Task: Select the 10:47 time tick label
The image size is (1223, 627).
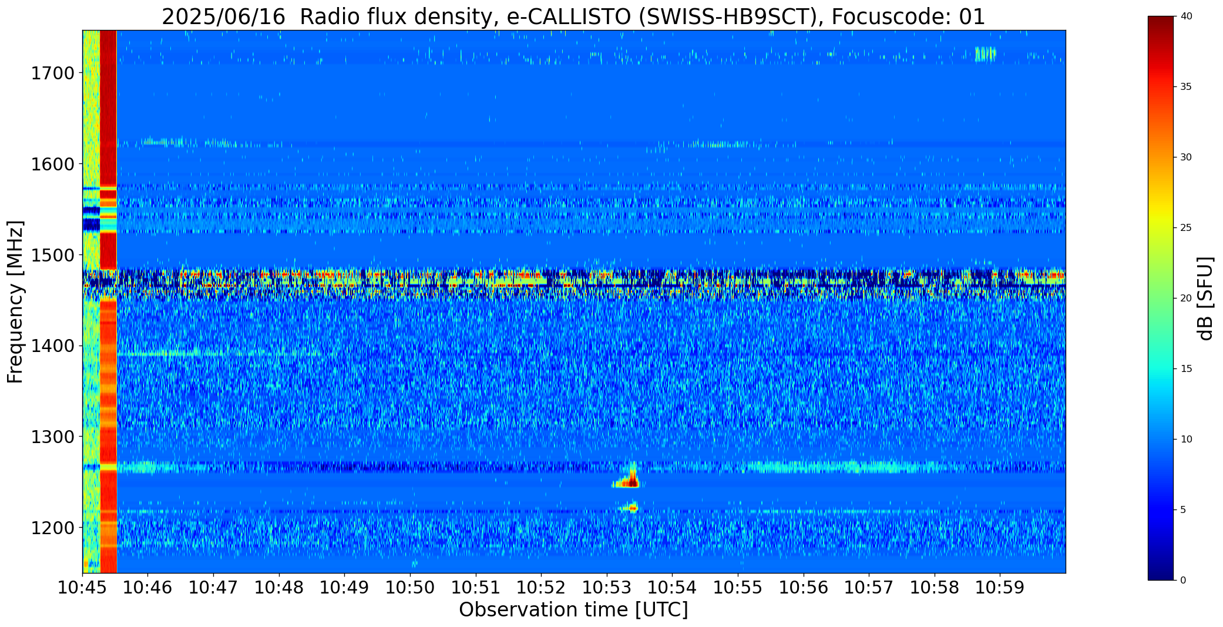Action: 213,587
